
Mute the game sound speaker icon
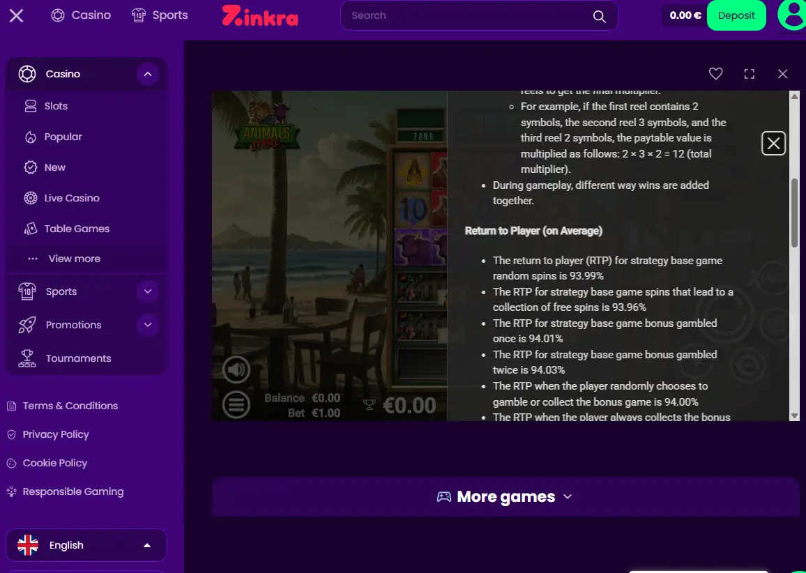[x=236, y=369]
